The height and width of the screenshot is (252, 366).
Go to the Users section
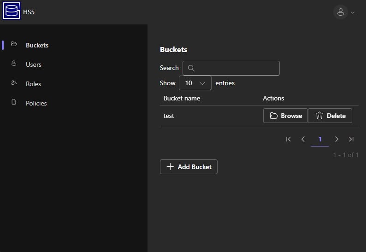click(x=34, y=64)
